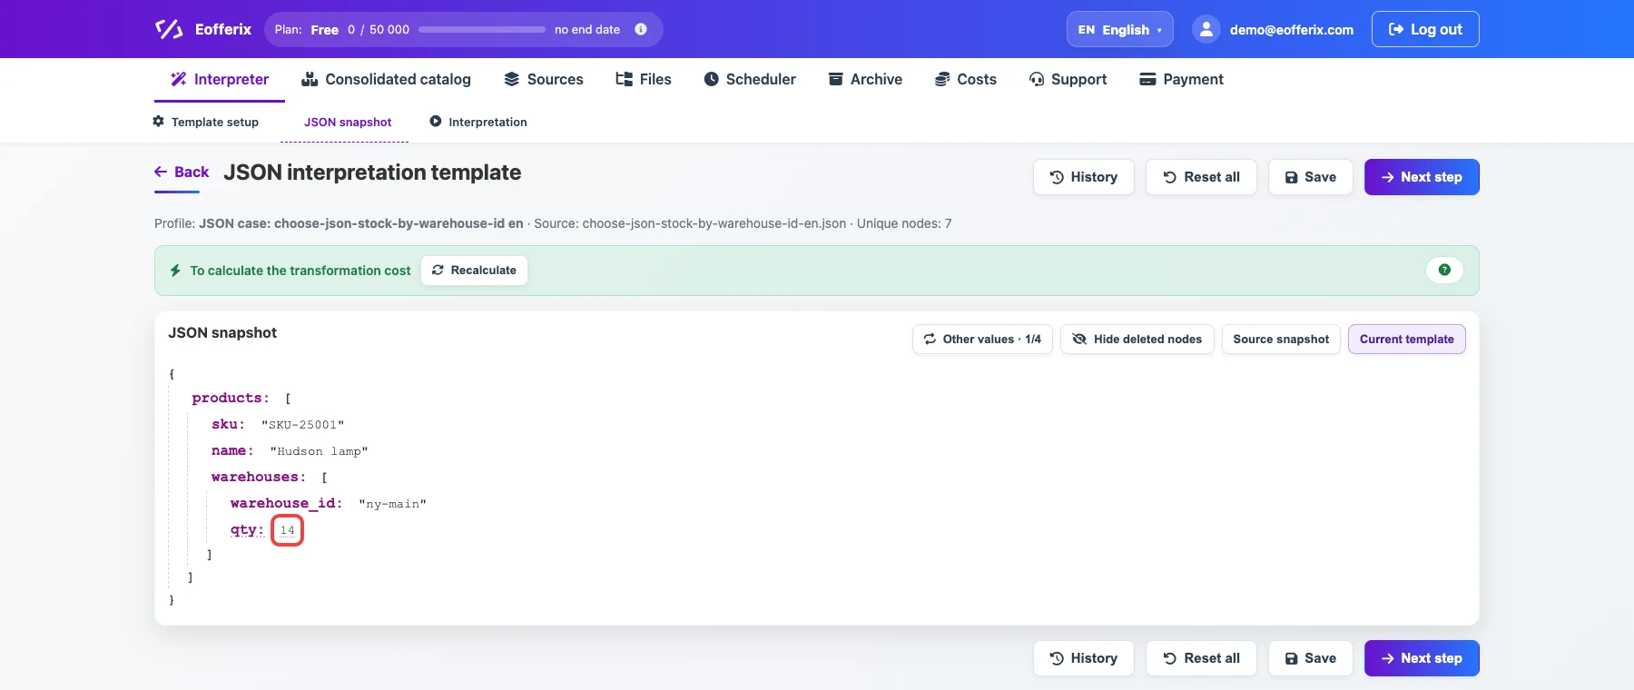1634x690 pixels.
Task: Open the Interpreter tab
Action: coord(220,79)
